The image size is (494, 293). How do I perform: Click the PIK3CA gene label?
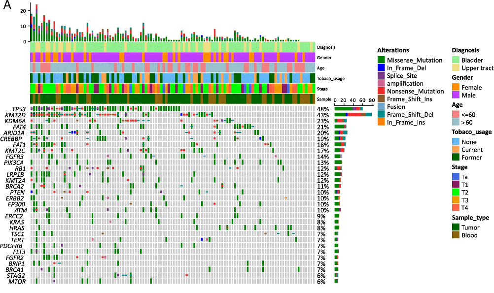pos(14,163)
